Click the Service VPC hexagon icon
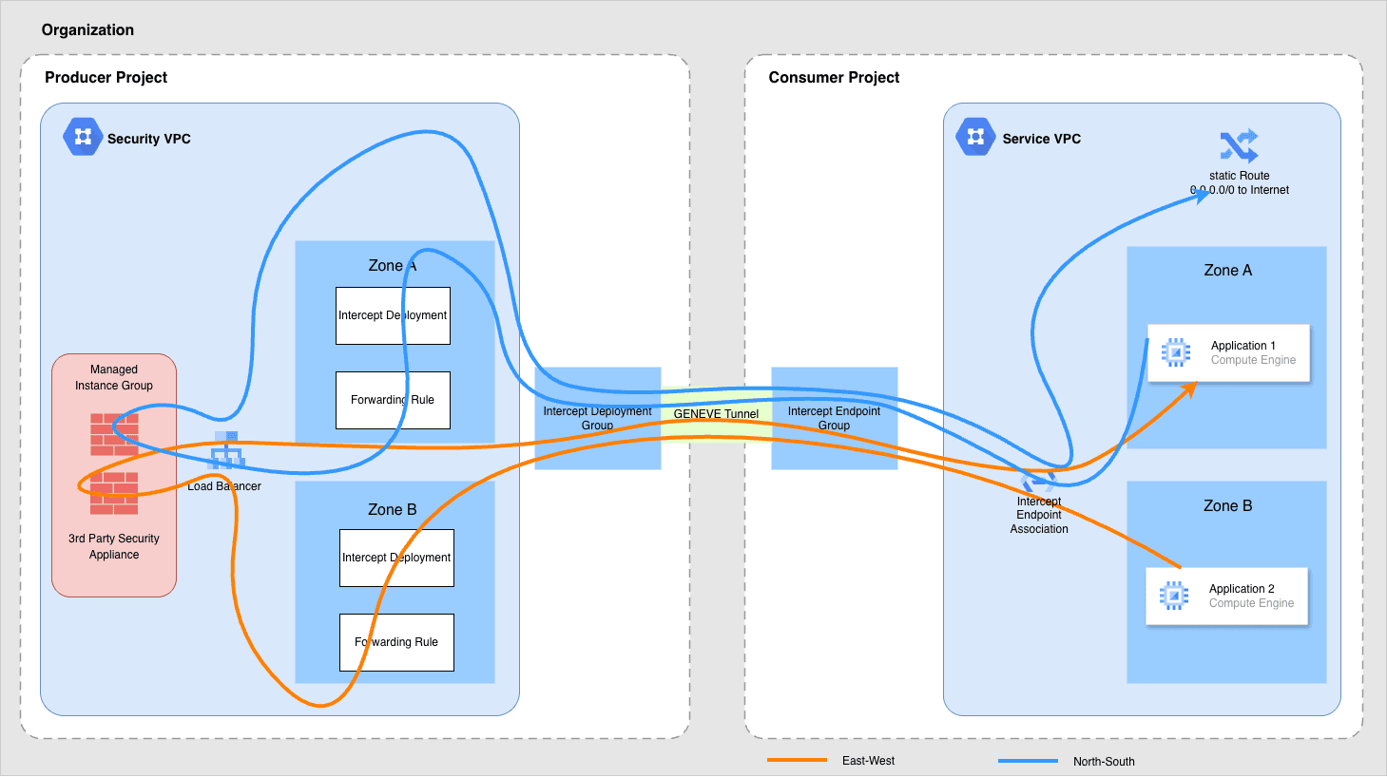 click(974, 137)
